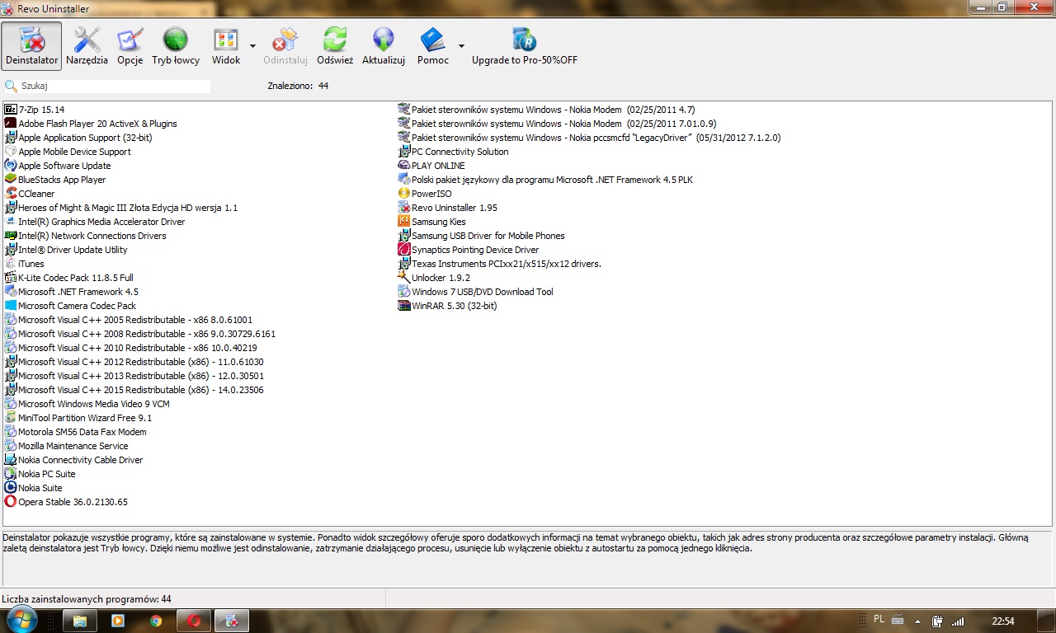
Task: Open the Deinstalator toolbar section
Action: point(31,46)
